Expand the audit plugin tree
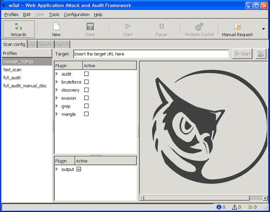Viewport: 270px width, 212px height. click(57, 74)
